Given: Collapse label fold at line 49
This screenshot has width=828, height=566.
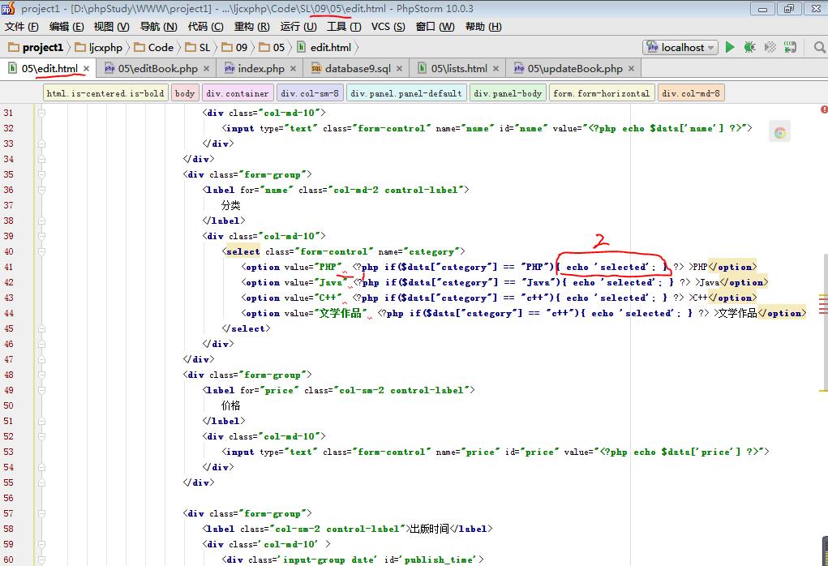Looking at the screenshot, I should [41, 390].
